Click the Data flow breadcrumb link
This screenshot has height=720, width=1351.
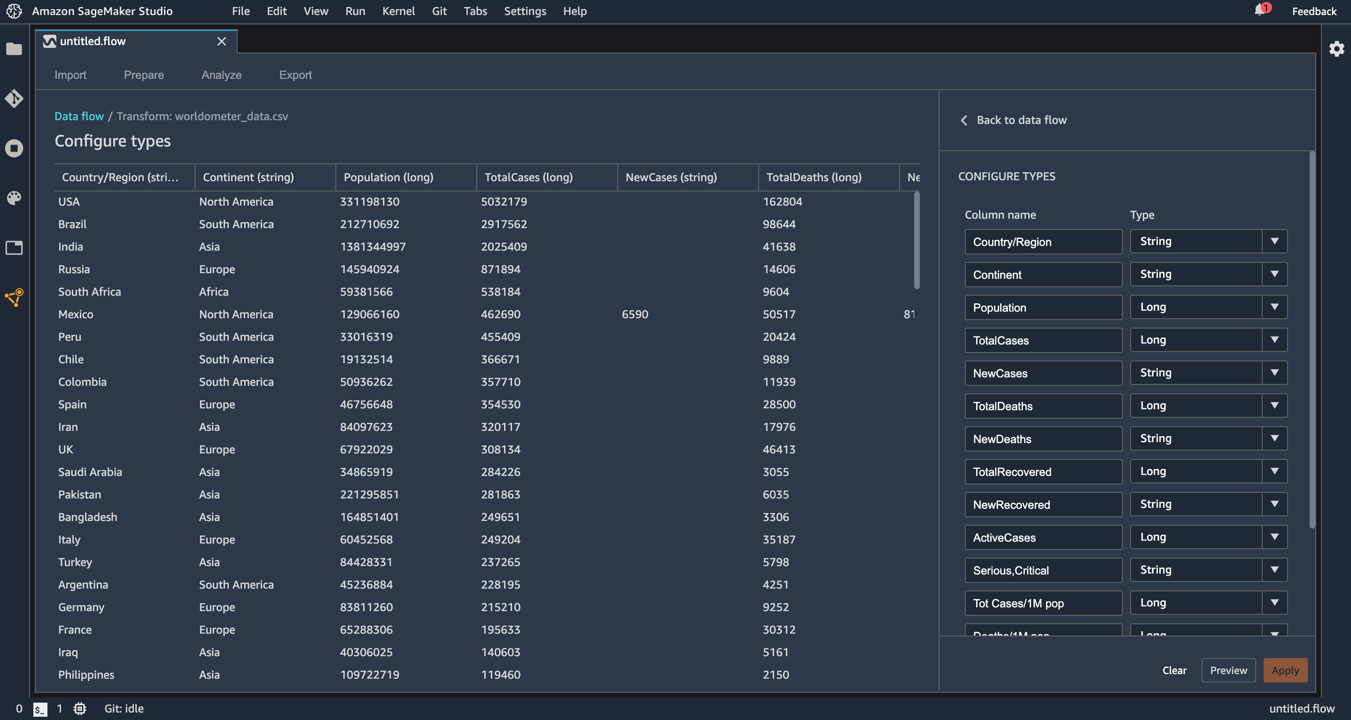pos(79,116)
